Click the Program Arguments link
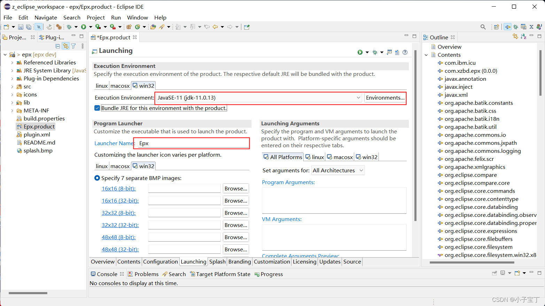This screenshot has height=306, width=545. pyautogui.click(x=288, y=182)
